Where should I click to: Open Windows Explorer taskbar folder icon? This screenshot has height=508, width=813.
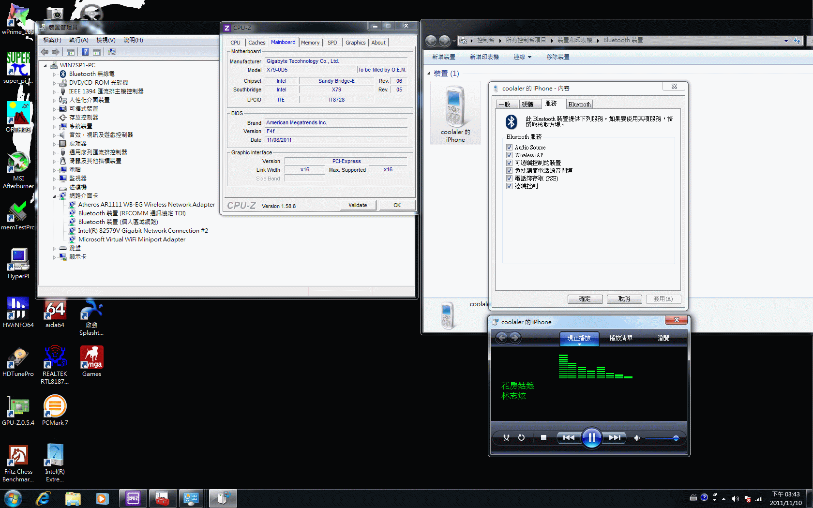[73, 498]
